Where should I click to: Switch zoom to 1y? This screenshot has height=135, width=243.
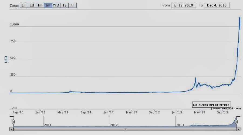click(x=64, y=5)
